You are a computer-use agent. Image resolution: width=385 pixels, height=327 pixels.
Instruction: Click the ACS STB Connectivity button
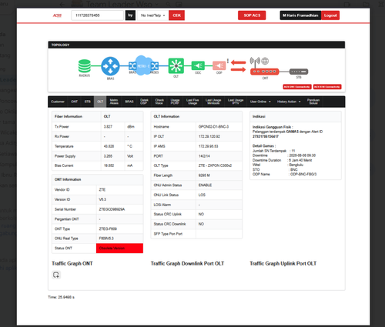pyautogui.click(x=327, y=87)
